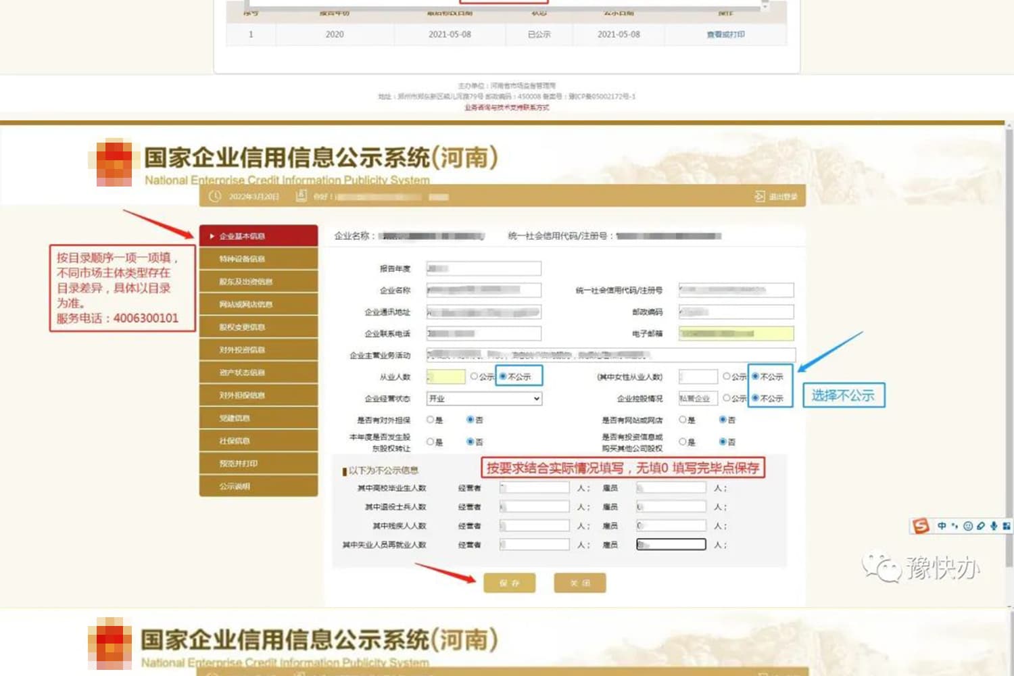Open 股东及出资信息 sidebar section
This screenshot has width=1014, height=676.
(x=258, y=282)
